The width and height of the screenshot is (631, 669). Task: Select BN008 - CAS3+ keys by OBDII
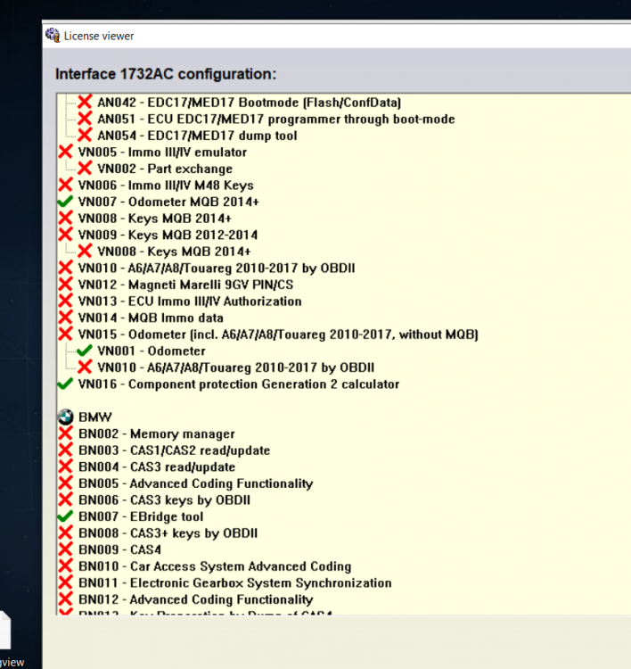[168, 533]
